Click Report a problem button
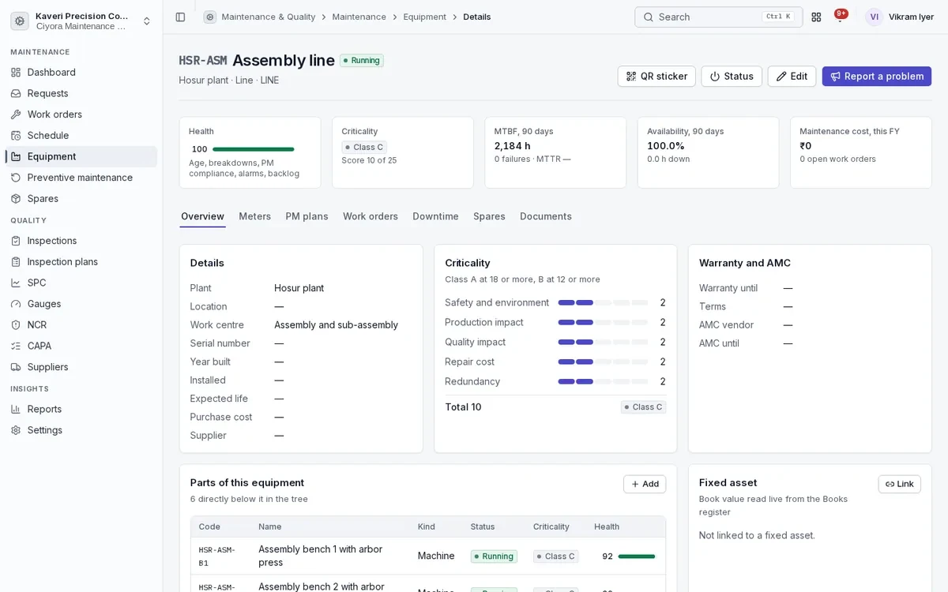The image size is (948, 592). coord(877,77)
